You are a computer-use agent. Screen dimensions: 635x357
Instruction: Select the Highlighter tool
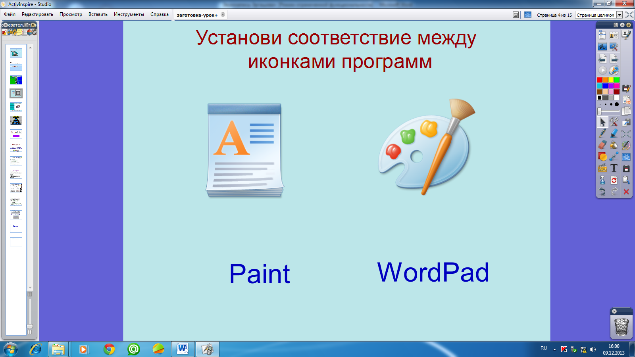click(614, 134)
